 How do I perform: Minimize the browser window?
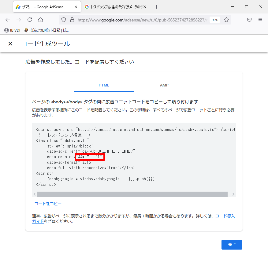[233, 7]
